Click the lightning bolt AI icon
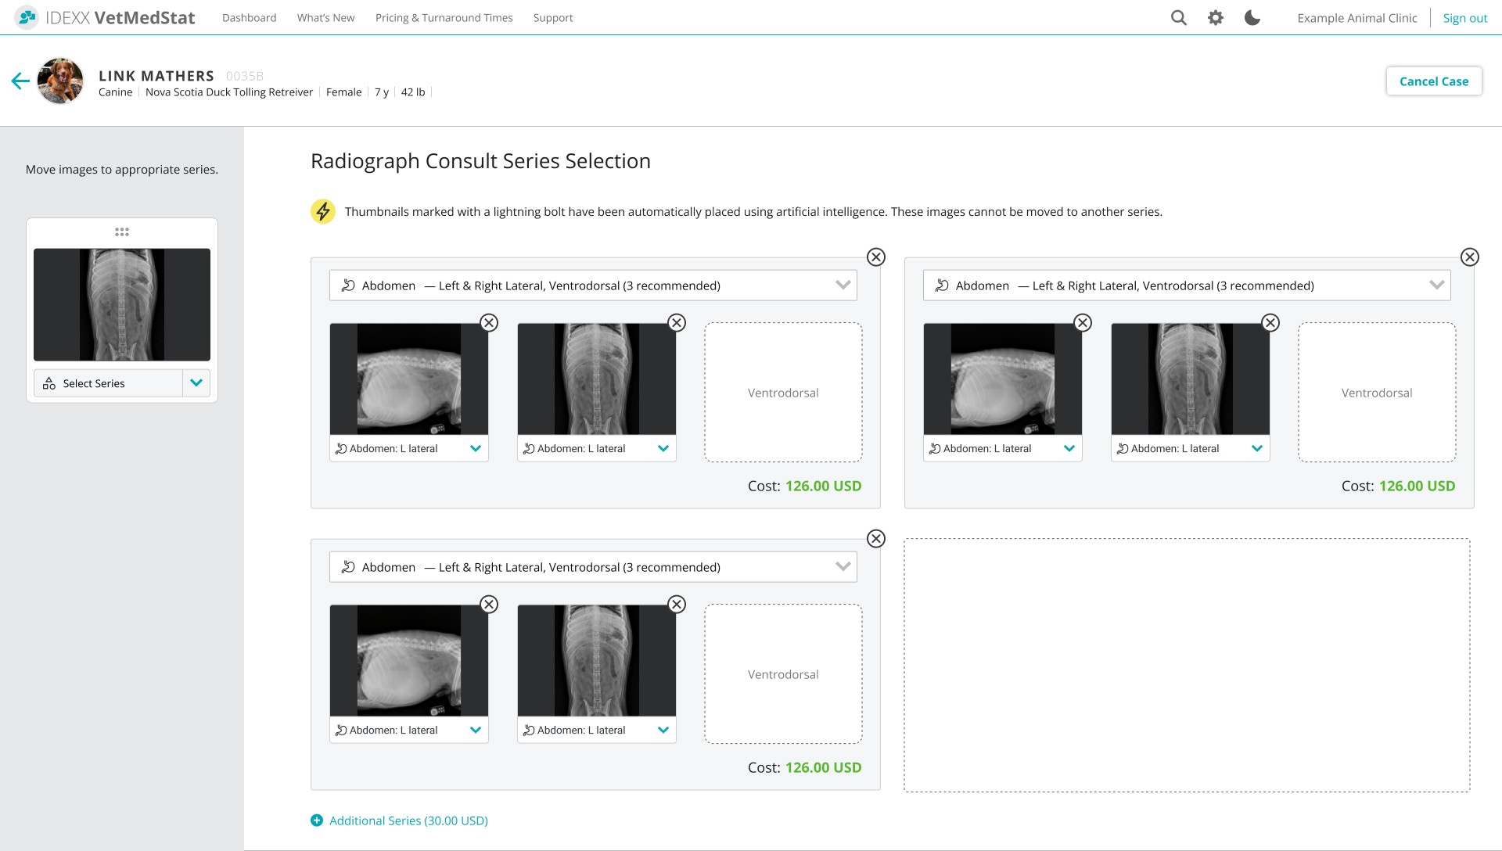Screen dimensions: 1502x851 point(323,211)
